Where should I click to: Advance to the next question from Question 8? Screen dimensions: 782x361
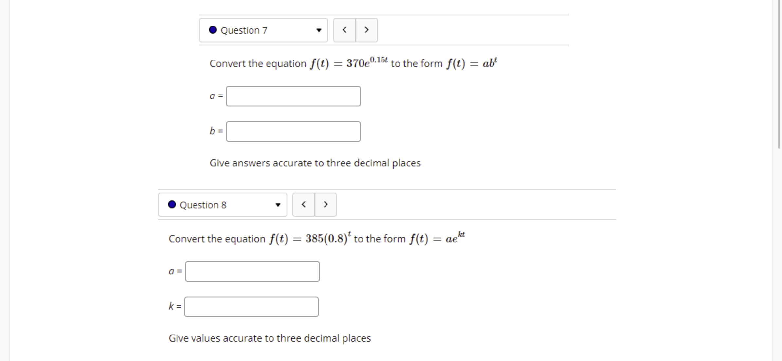click(326, 205)
